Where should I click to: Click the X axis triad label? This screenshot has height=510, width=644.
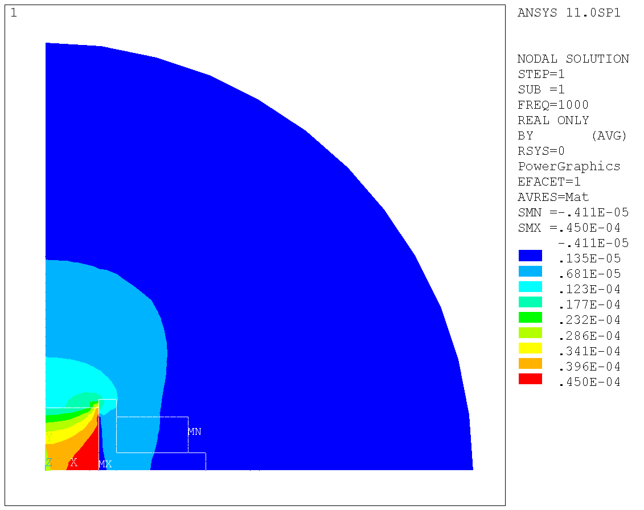(x=74, y=462)
